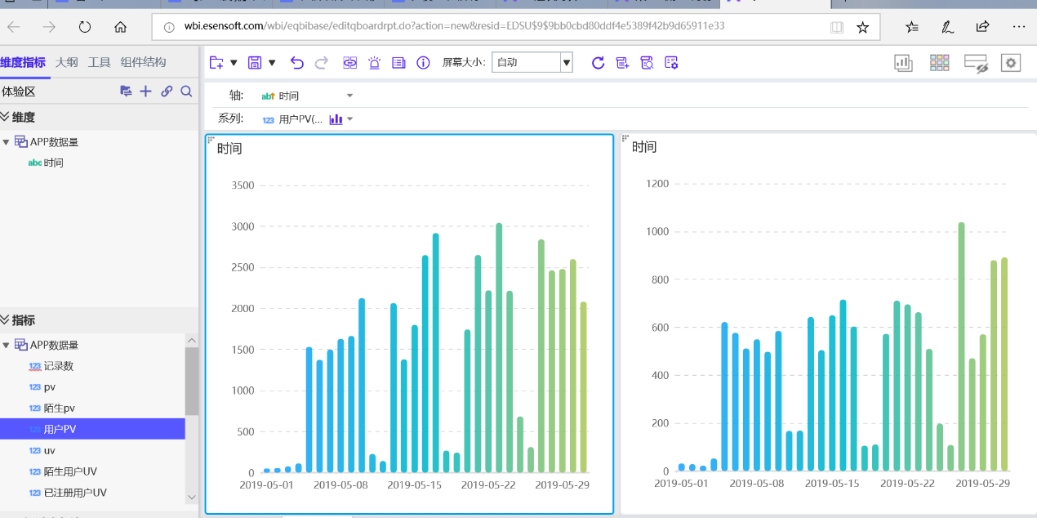
Task: Open the browser three-dot more menu
Action: coord(1019,27)
